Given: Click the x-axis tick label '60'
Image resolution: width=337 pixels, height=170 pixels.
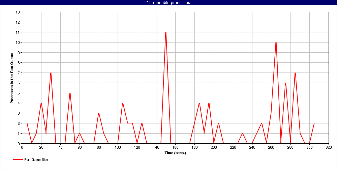Looking at the screenshot, I should (80, 148).
